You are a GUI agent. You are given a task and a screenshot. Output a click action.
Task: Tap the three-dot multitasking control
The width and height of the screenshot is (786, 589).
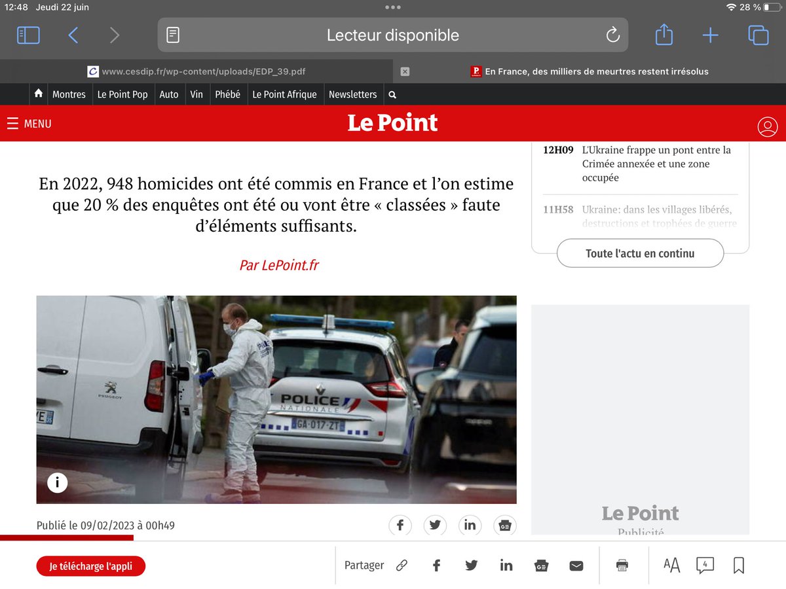393,7
